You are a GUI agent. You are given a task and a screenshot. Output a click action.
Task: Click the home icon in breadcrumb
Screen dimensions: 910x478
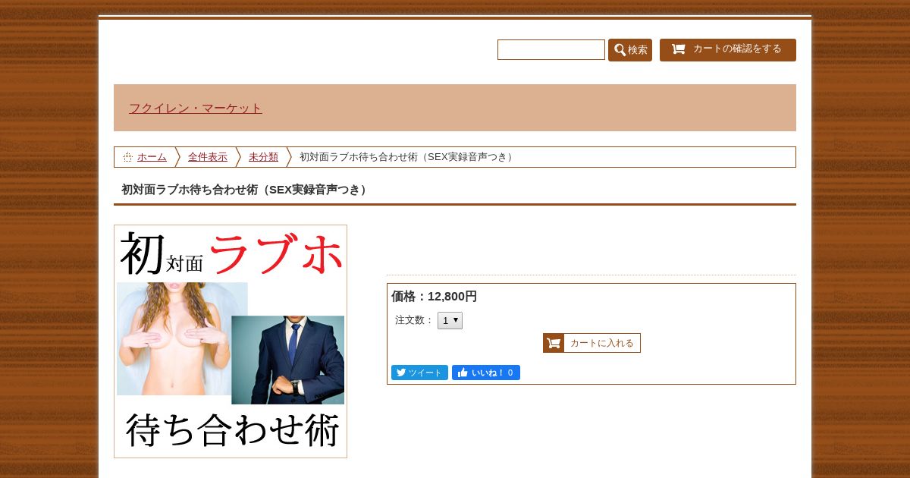coord(127,157)
